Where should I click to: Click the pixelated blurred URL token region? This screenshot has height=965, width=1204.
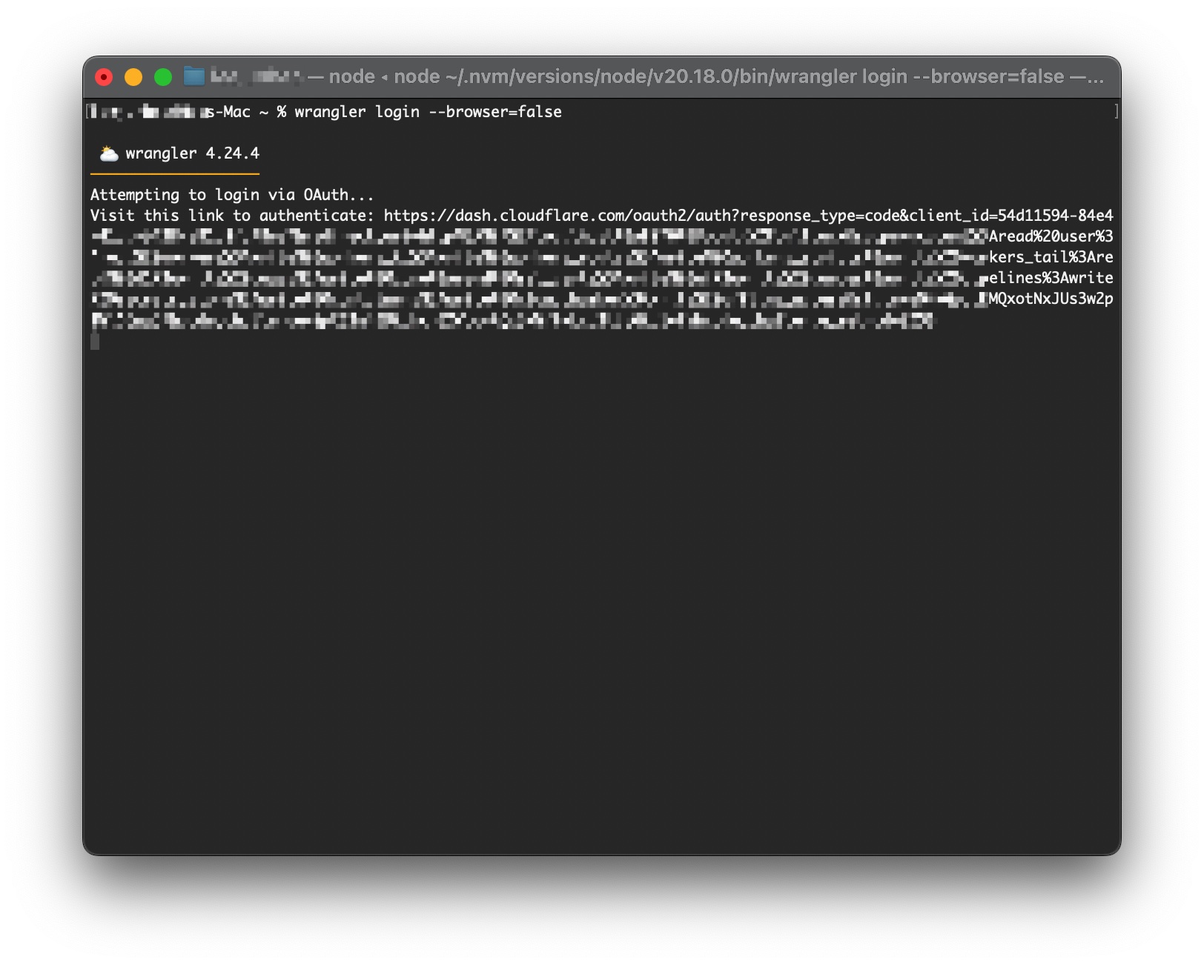[519, 278]
